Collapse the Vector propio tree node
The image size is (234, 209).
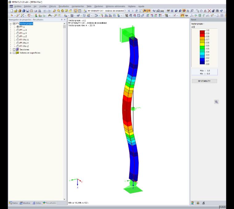[x=10, y=24]
